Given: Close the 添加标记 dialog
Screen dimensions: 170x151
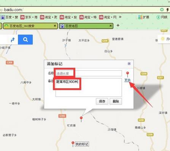Looking at the screenshot, I should tap(129, 64).
